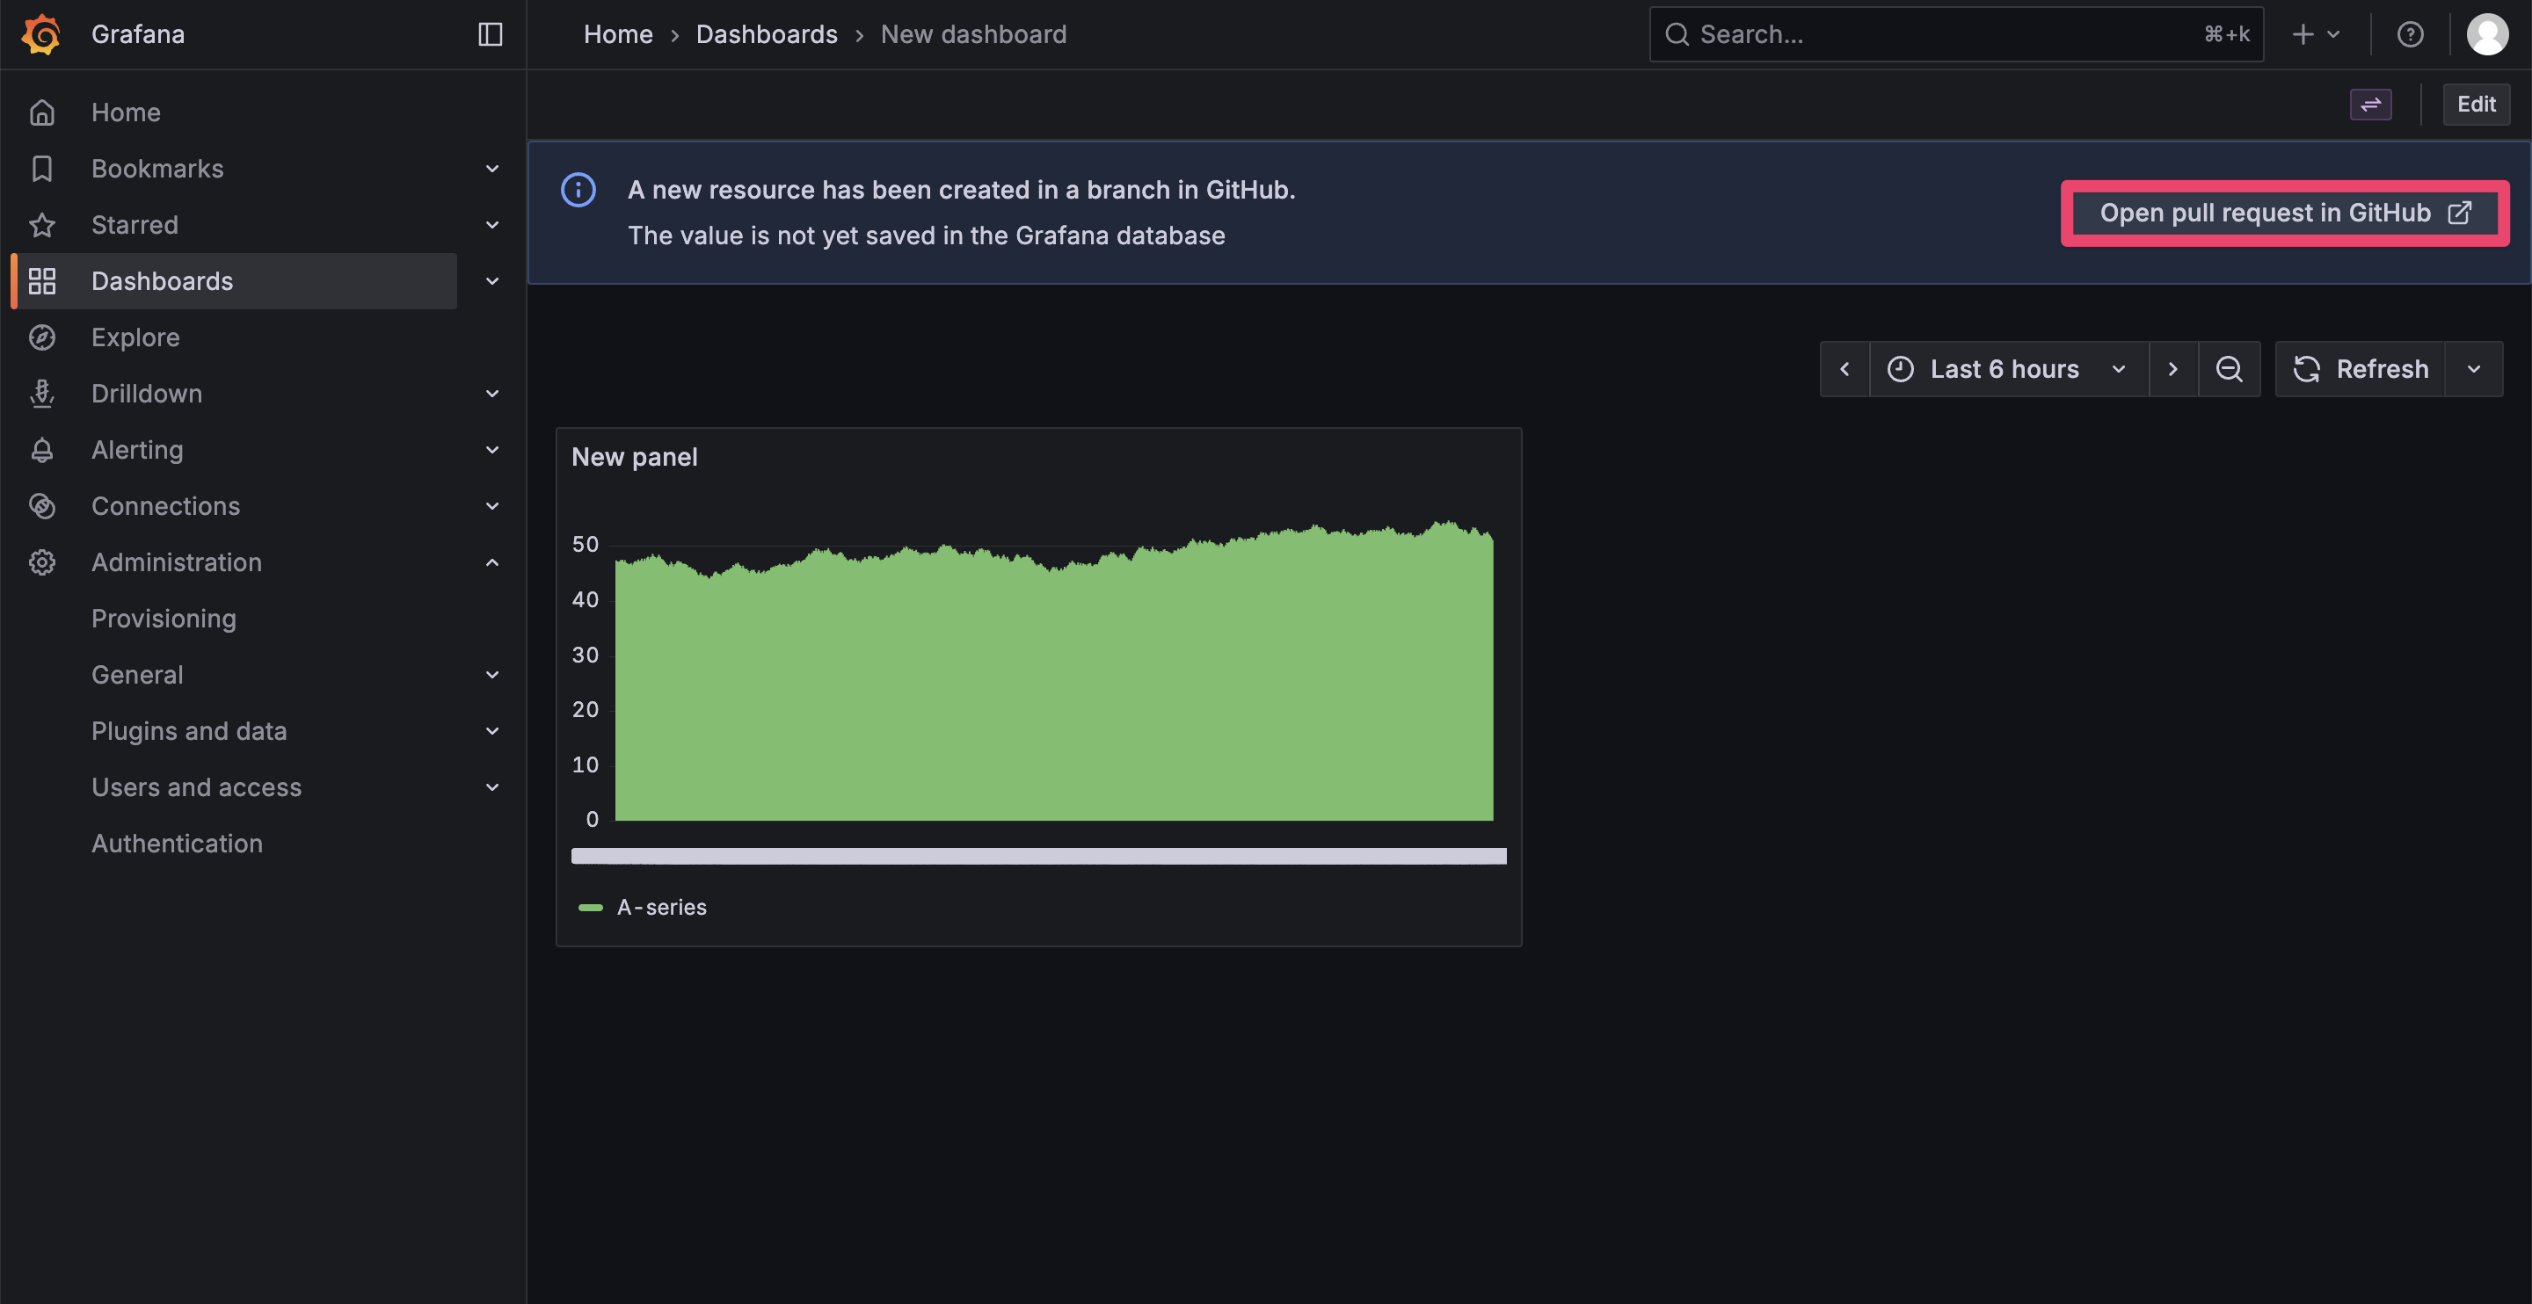Open Drilldown in the sidebar
This screenshot has width=2532, height=1304.
click(147, 393)
